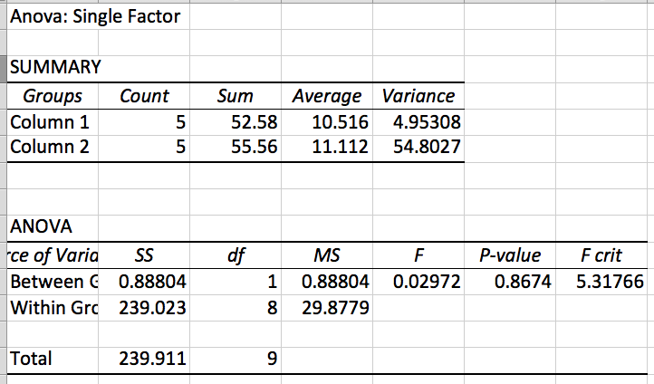Click the SUMMARY heading cell
The width and height of the screenshot is (654, 384).
click(54, 68)
